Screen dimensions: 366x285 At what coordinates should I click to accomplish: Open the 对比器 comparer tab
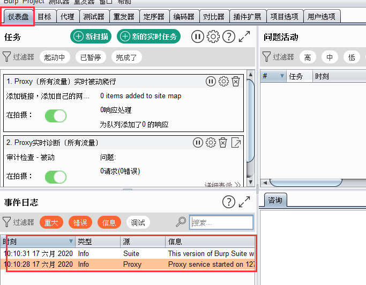click(x=214, y=17)
